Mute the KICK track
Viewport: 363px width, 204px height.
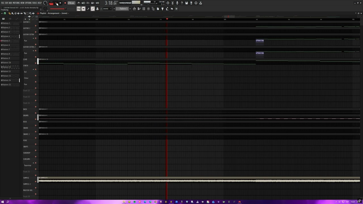35,125
